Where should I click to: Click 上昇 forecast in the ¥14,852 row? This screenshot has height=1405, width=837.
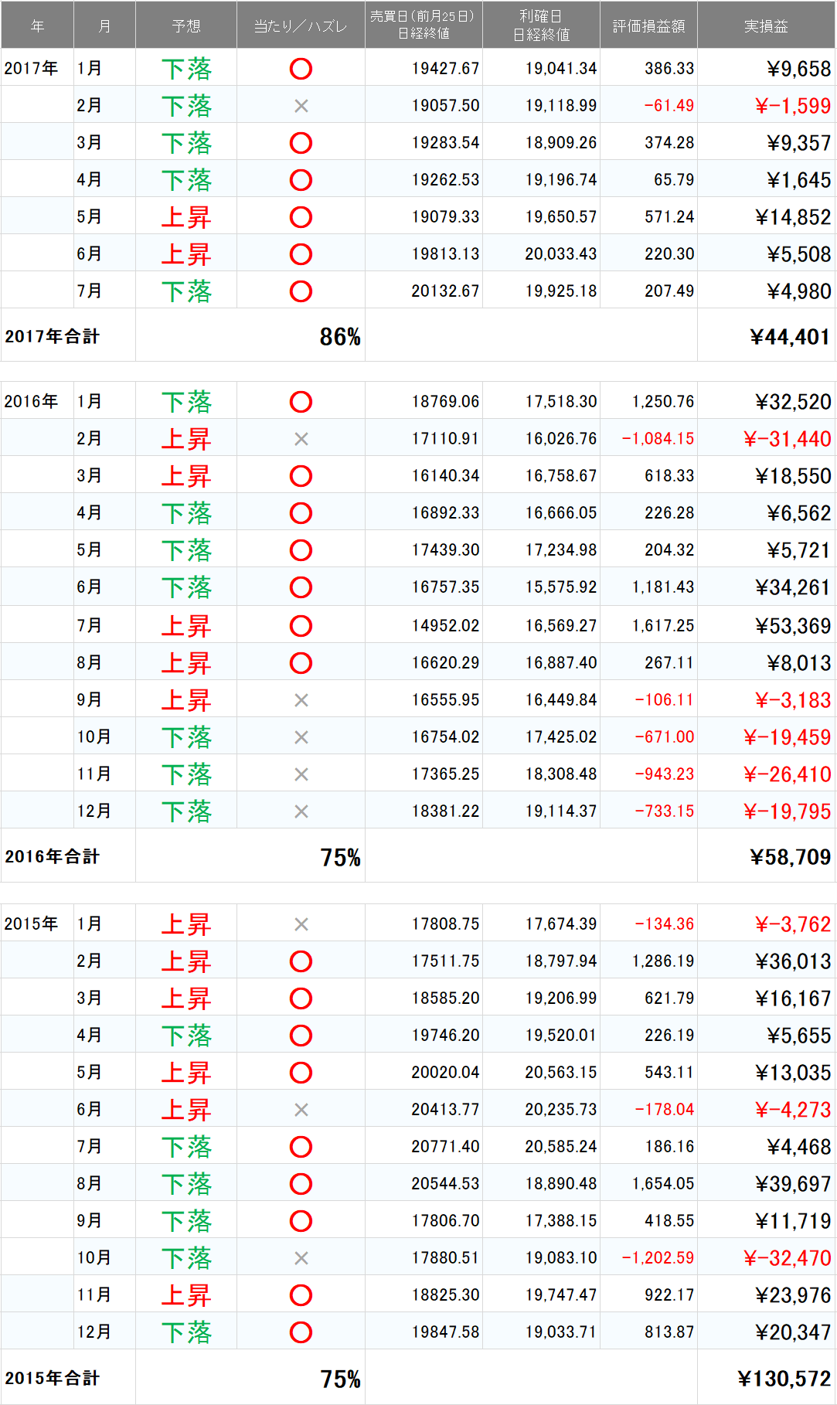tap(186, 217)
